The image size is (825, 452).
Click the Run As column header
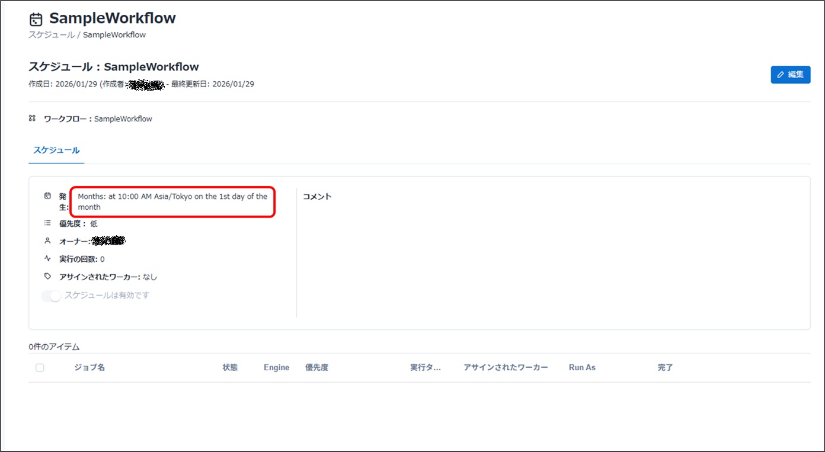coord(582,368)
